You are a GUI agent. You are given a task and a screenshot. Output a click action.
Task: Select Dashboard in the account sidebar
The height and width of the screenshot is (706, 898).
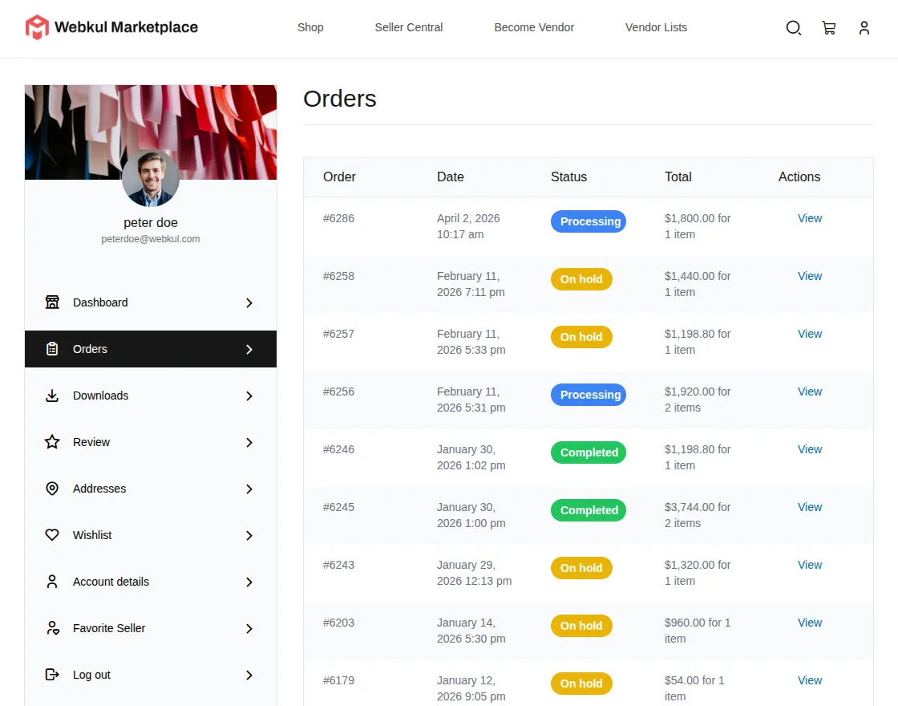pyautogui.click(x=151, y=302)
